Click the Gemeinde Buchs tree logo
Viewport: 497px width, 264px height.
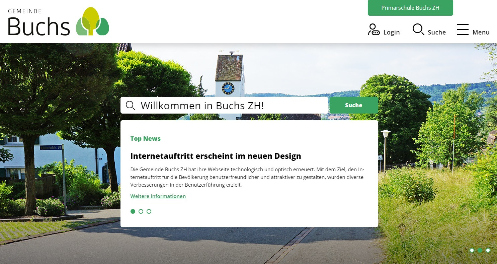92,22
